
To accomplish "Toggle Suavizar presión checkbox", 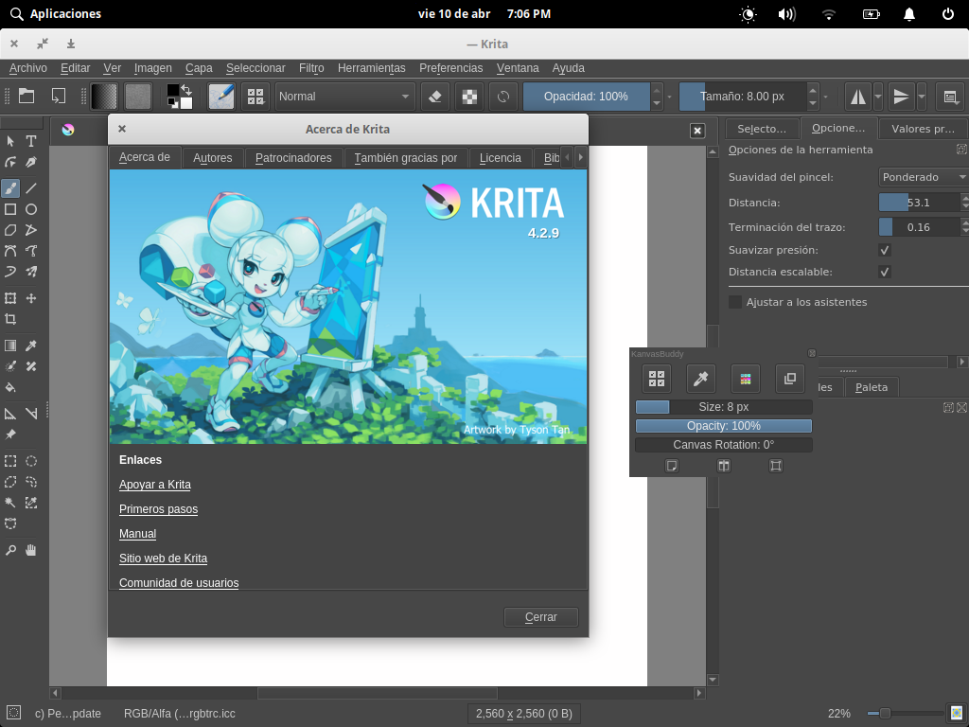I will pyautogui.click(x=885, y=250).
